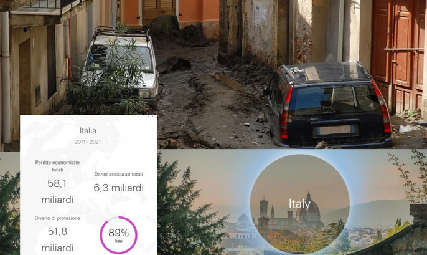Image resolution: width=427 pixels, height=255 pixels.
Task: Click the Italia card heading
Action: [x=88, y=131]
